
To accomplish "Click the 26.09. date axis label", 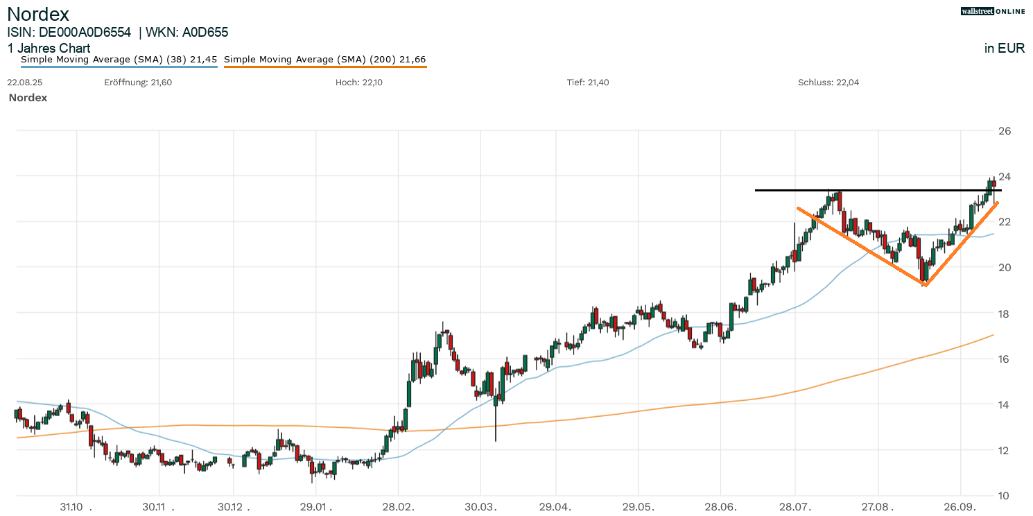I will 960,507.
